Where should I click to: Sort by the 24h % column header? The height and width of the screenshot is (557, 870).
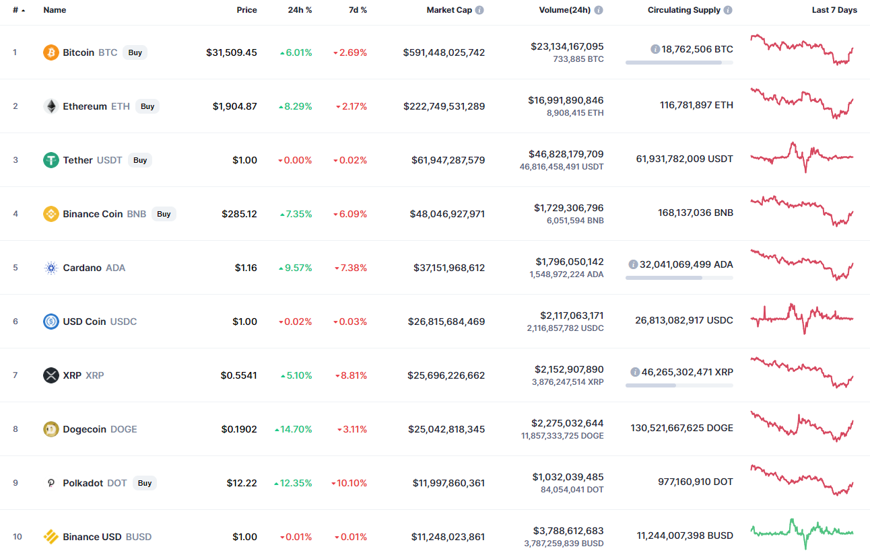(x=300, y=10)
